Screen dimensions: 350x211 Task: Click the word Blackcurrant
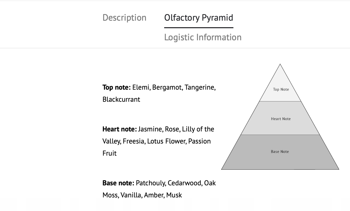click(x=121, y=99)
